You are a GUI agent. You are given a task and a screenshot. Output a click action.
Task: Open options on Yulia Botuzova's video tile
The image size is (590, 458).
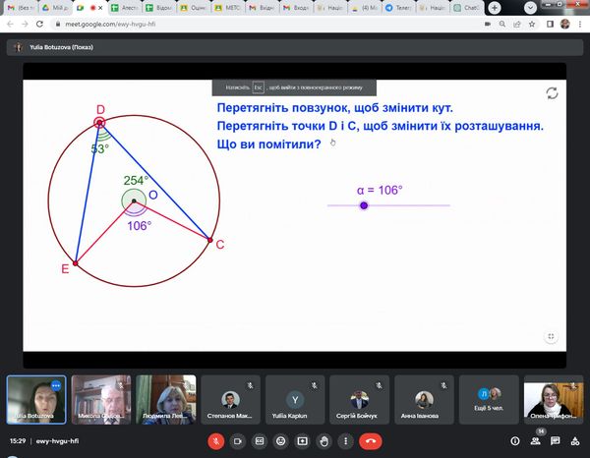[x=56, y=386]
